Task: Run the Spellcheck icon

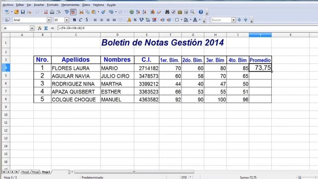Action: click(67, 12)
